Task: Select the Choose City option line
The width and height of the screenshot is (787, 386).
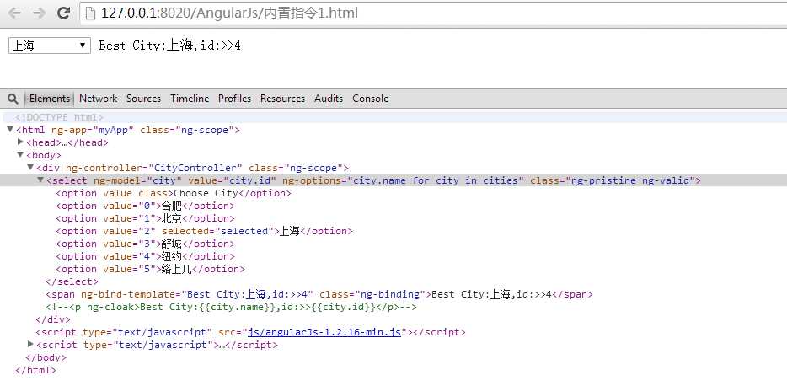Action: (174, 193)
